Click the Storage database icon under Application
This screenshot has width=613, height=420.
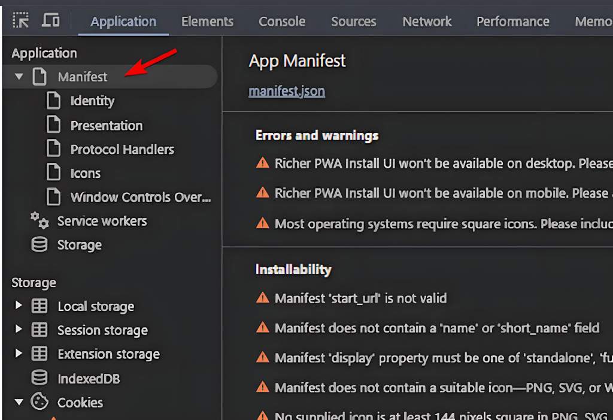coord(40,244)
